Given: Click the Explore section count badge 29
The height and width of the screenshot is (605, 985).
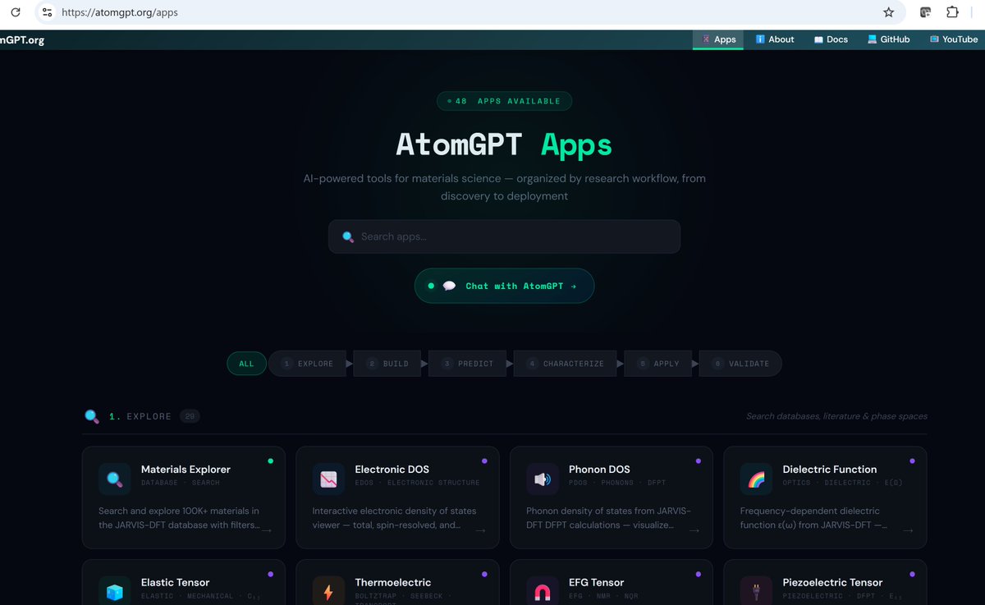Looking at the screenshot, I should coord(190,416).
